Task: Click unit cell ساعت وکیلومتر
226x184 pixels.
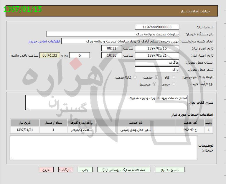Action: pyautogui.click(x=81, y=130)
